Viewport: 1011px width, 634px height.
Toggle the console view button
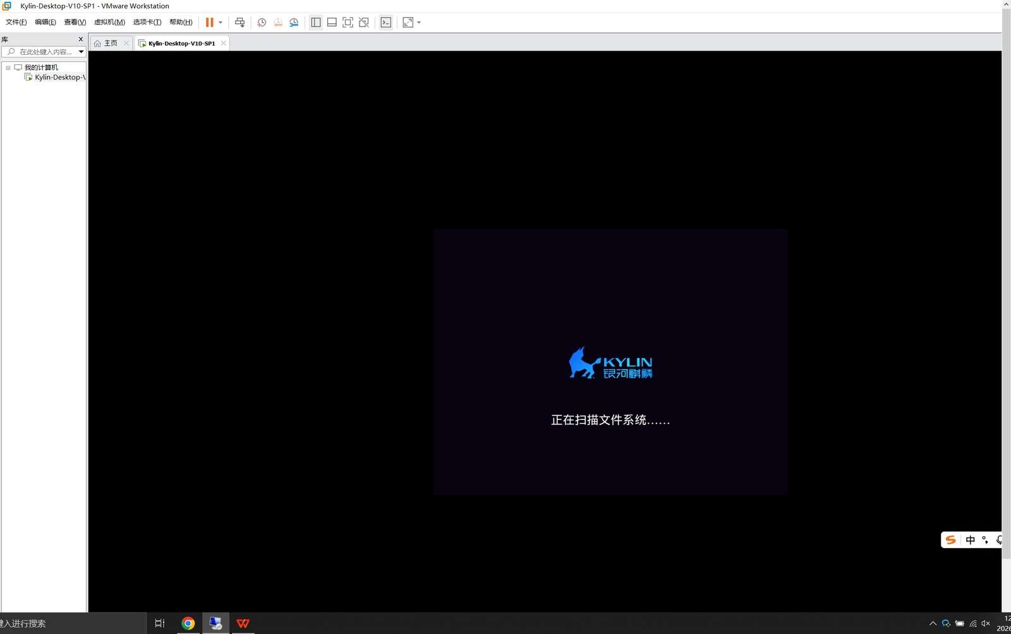[386, 22]
